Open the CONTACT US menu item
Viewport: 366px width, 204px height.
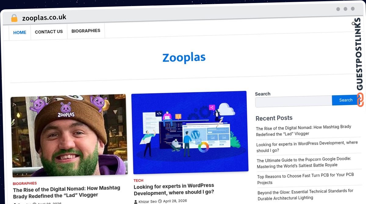coord(49,32)
